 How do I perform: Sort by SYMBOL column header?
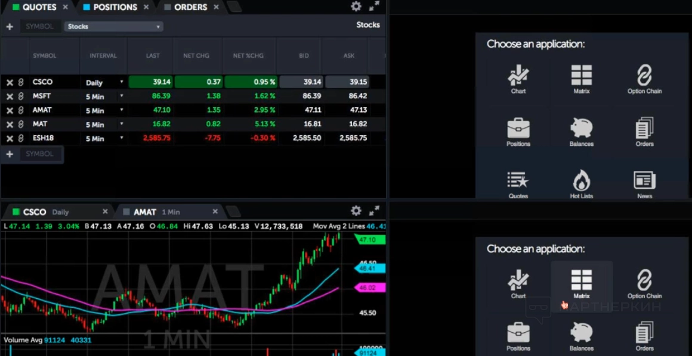click(x=45, y=56)
